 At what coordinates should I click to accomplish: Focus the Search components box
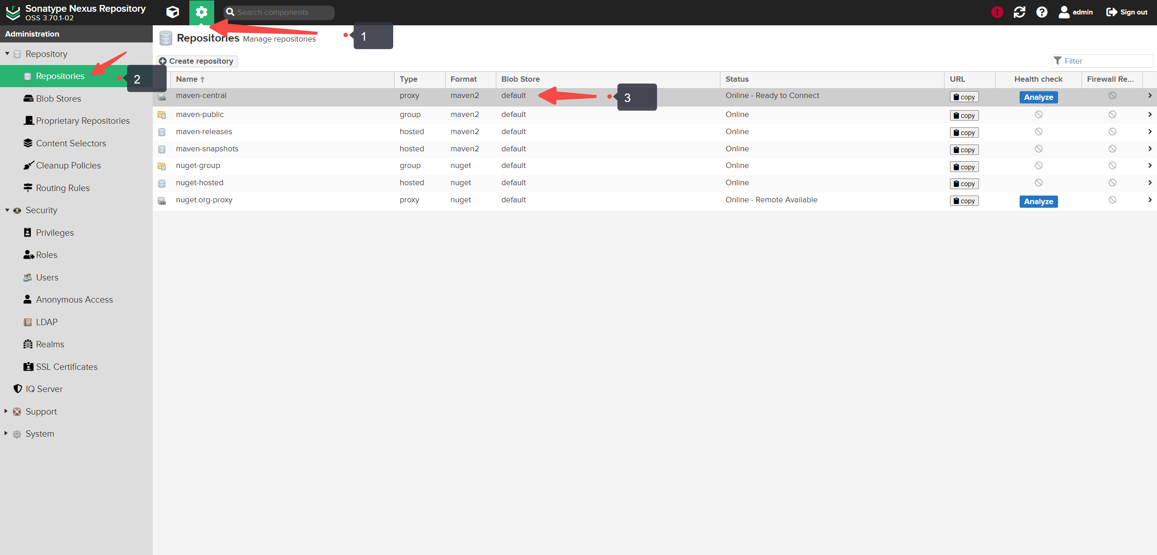coord(279,12)
